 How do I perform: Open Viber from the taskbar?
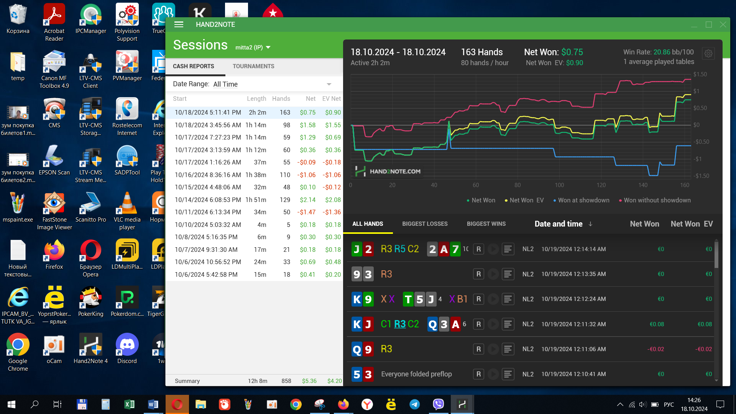coord(438,404)
